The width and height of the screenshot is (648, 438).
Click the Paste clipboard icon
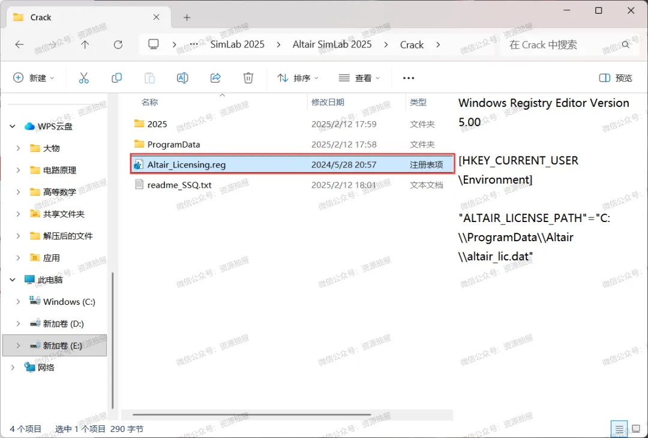tap(149, 77)
